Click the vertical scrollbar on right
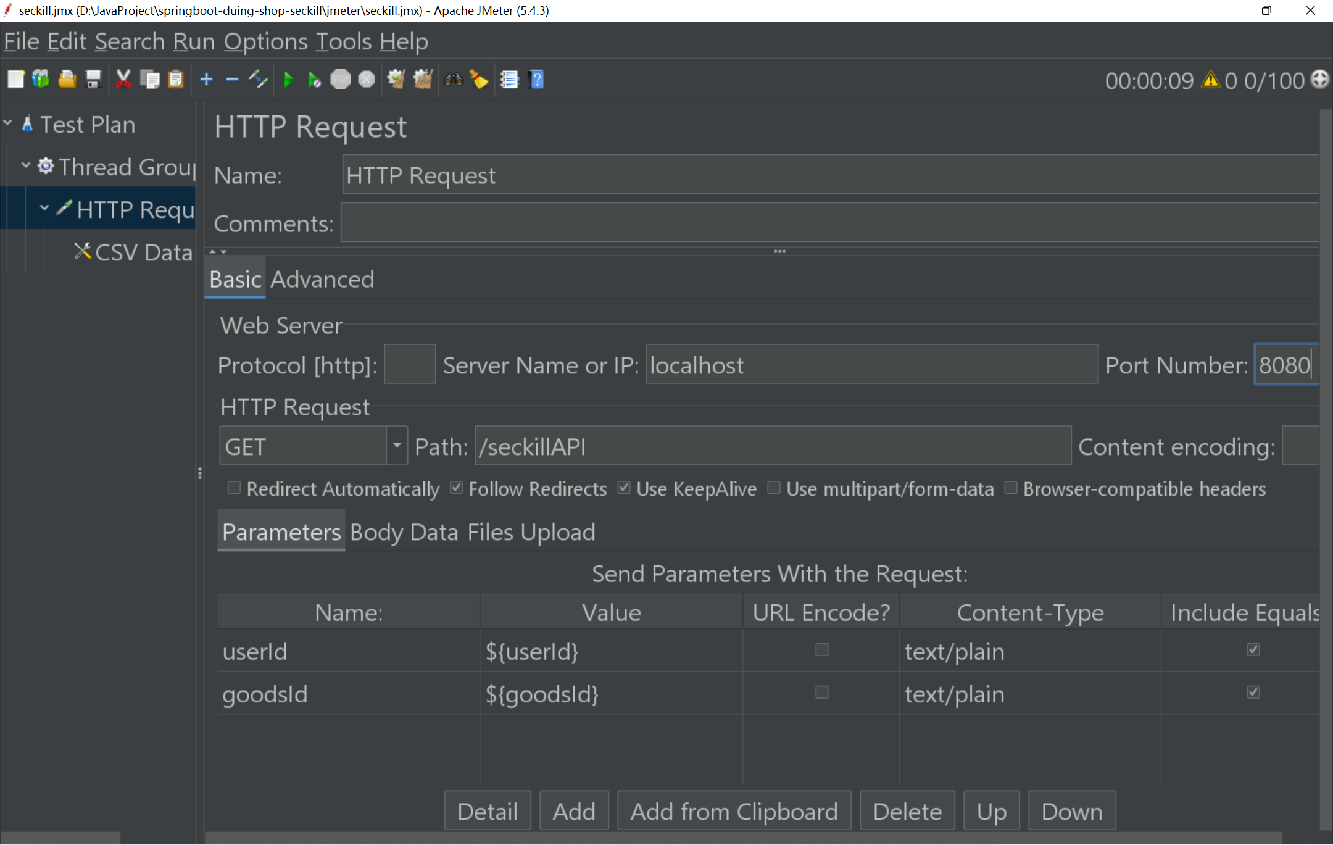The width and height of the screenshot is (1333, 845). (1326, 469)
